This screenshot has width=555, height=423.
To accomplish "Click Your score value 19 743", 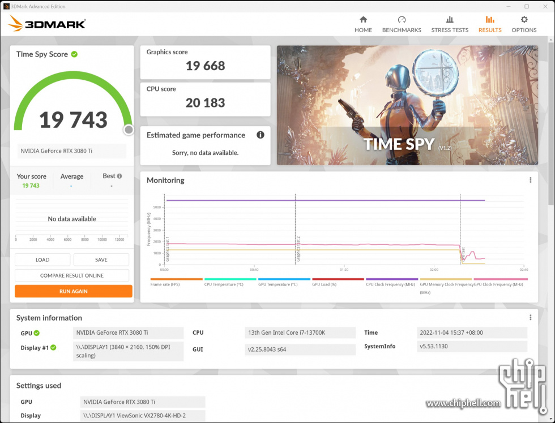I will tap(31, 185).
